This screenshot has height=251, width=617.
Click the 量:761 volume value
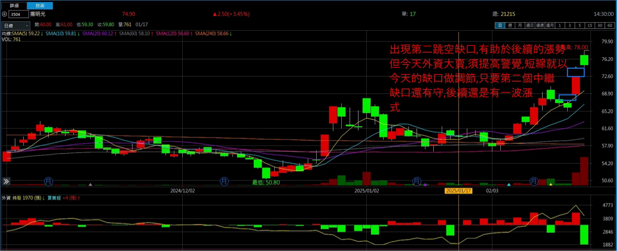pyautogui.click(x=124, y=25)
